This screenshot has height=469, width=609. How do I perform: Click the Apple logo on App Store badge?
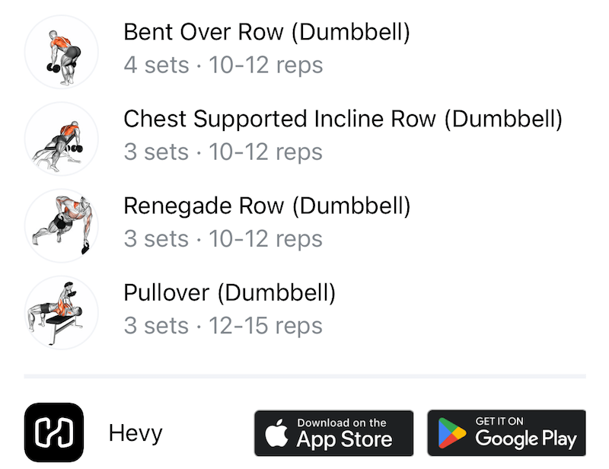pyautogui.click(x=276, y=435)
